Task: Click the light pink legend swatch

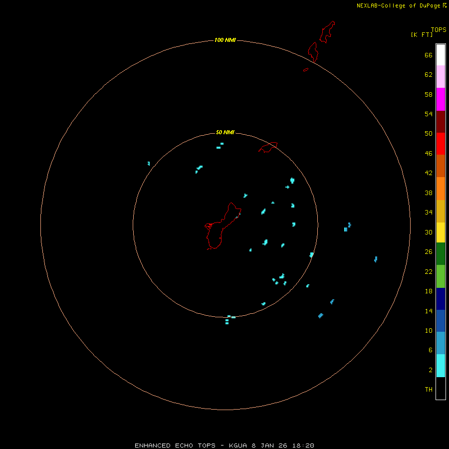Action: (x=441, y=77)
